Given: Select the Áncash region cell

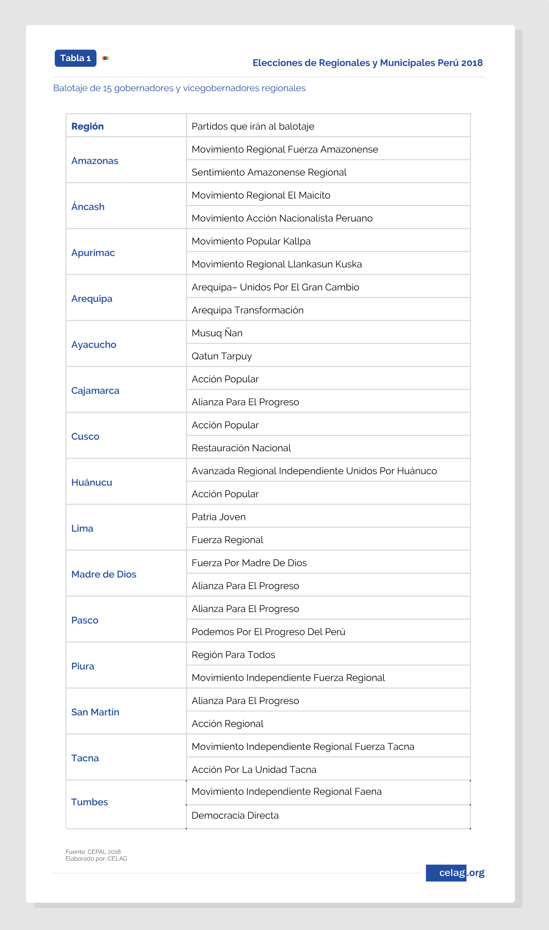Looking at the screenshot, I should point(126,206).
